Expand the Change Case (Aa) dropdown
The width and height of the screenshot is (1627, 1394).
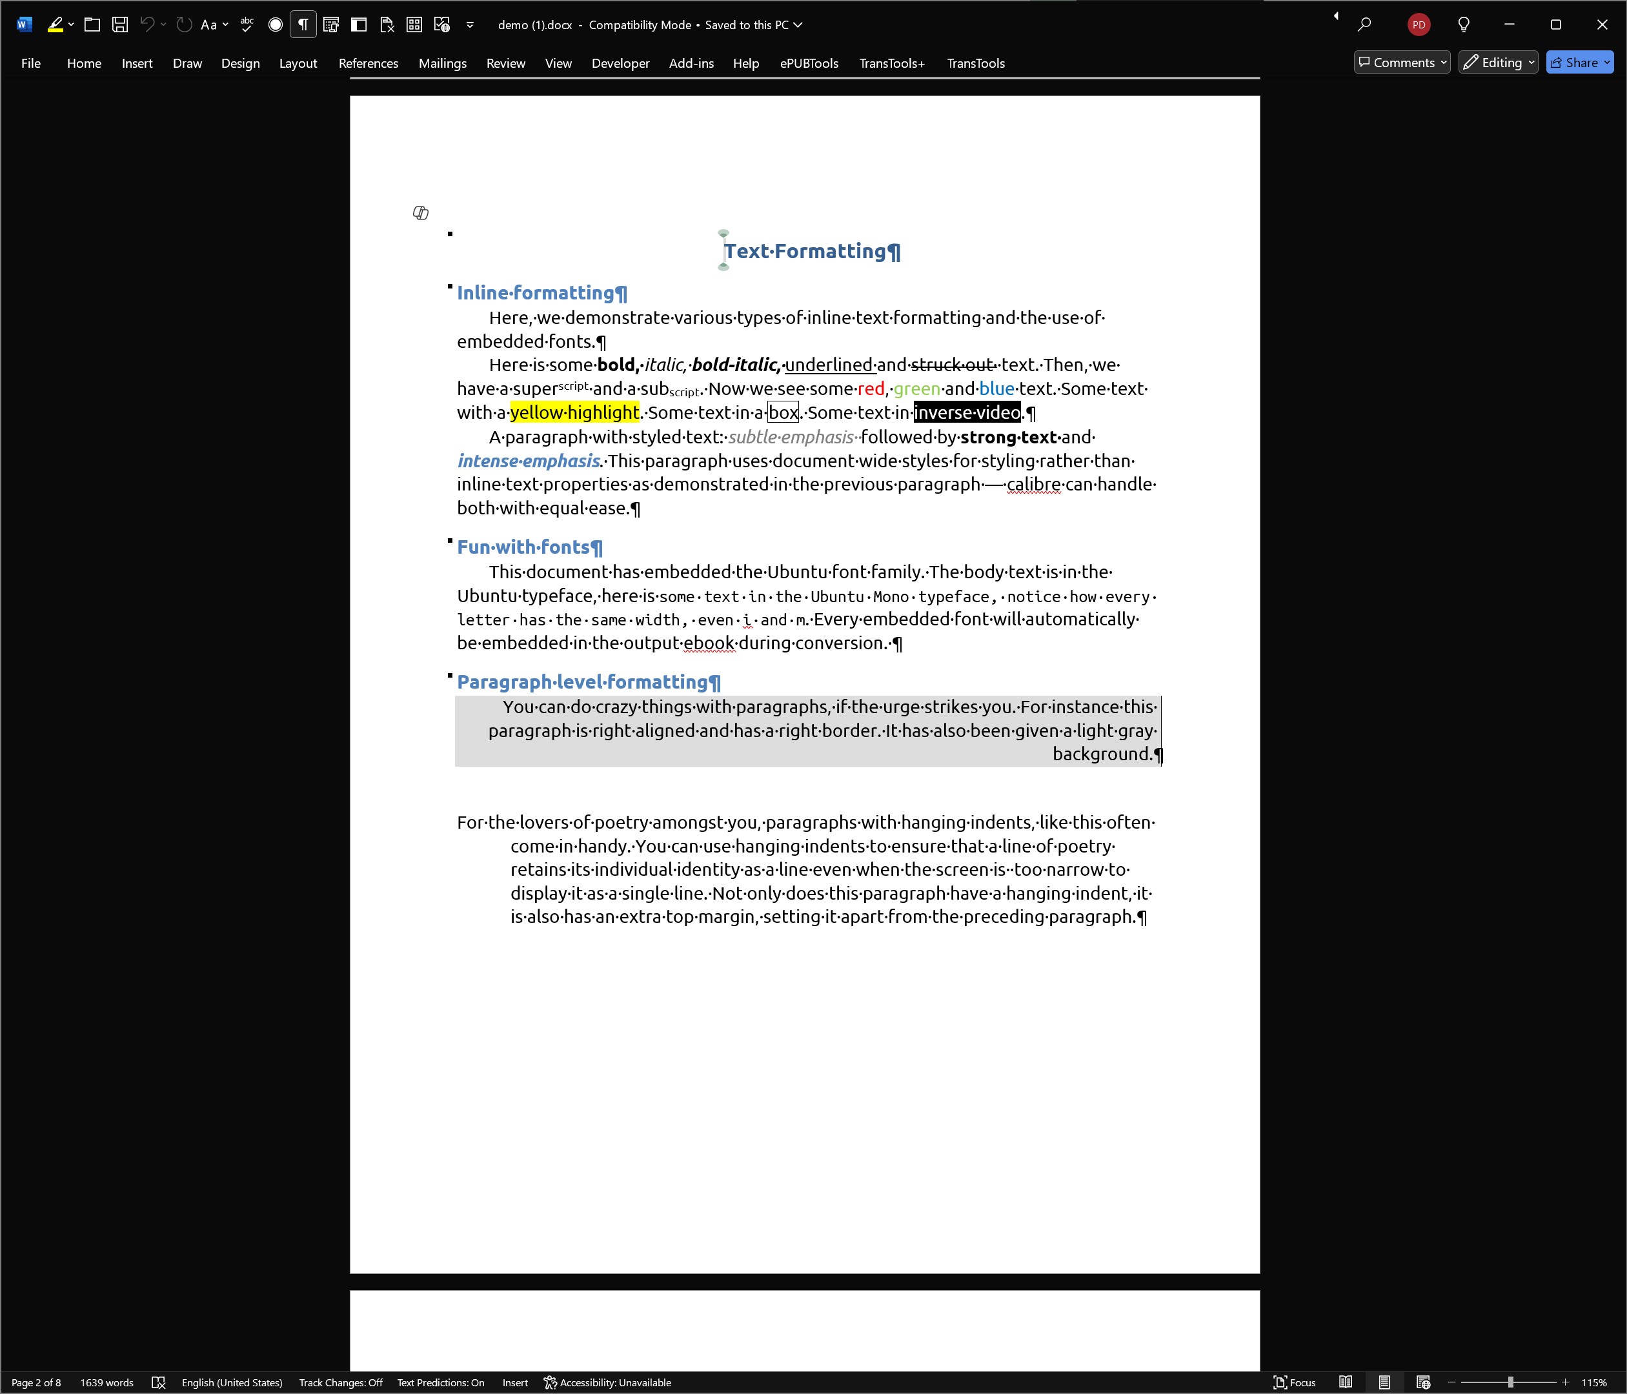click(x=225, y=25)
